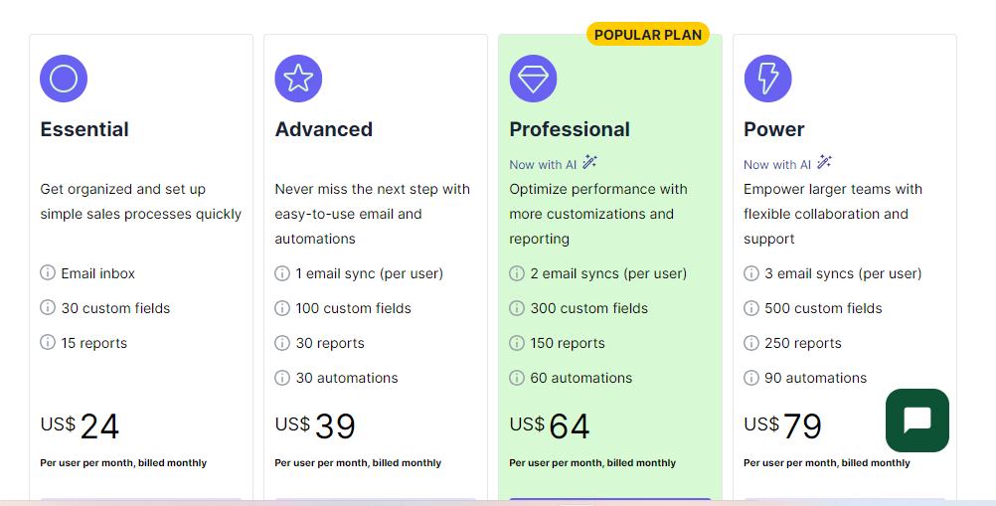Image resolution: width=996 pixels, height=506 pixels.
Task: Click info icon beside 15 reports
Action: (48, 343)
